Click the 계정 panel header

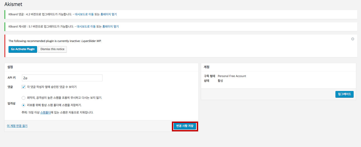click(207, 67)
